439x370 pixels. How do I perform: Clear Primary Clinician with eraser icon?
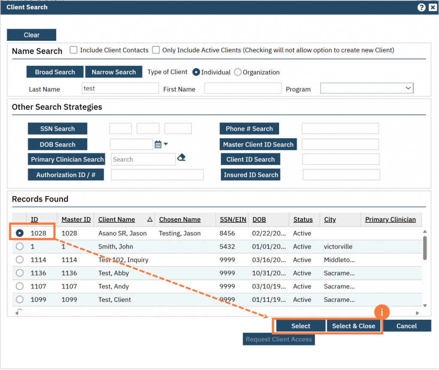pyautogui.click(x=181, y=158)
